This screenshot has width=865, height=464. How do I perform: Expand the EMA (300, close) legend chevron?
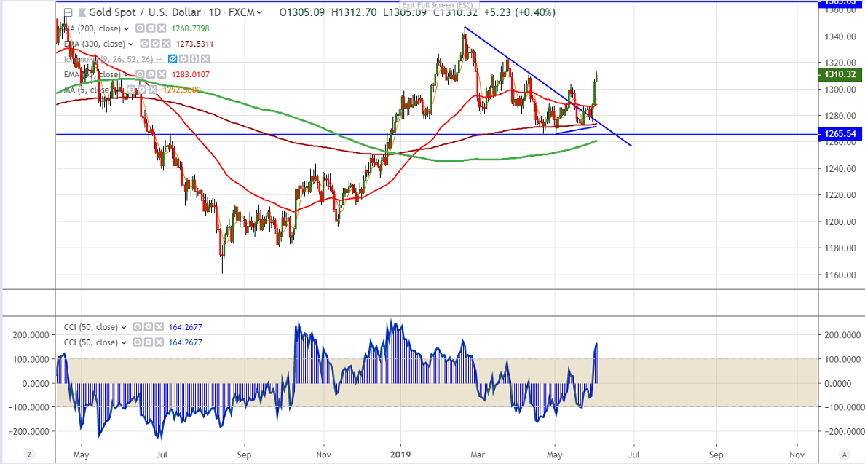coord(131,44)
